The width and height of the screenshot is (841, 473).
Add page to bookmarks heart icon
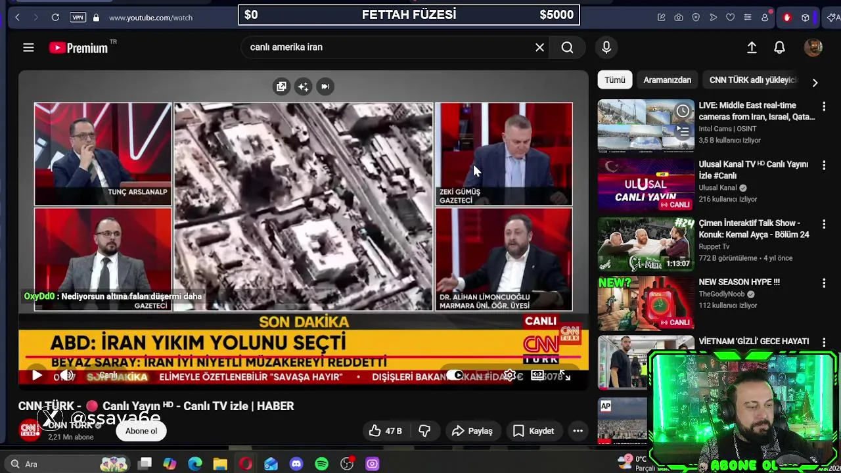[730, 18]
